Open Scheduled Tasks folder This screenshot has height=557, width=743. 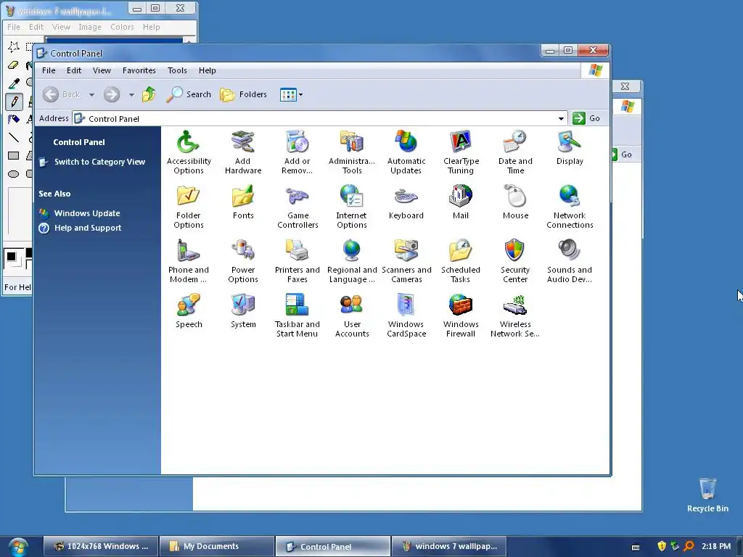(x=461, y=261)
